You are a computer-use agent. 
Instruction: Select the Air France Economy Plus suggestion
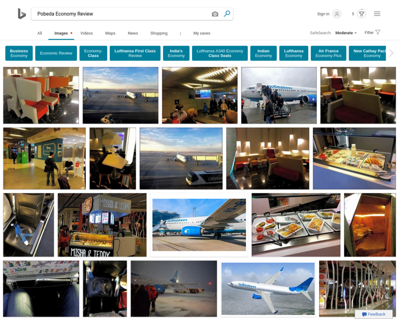328,53
